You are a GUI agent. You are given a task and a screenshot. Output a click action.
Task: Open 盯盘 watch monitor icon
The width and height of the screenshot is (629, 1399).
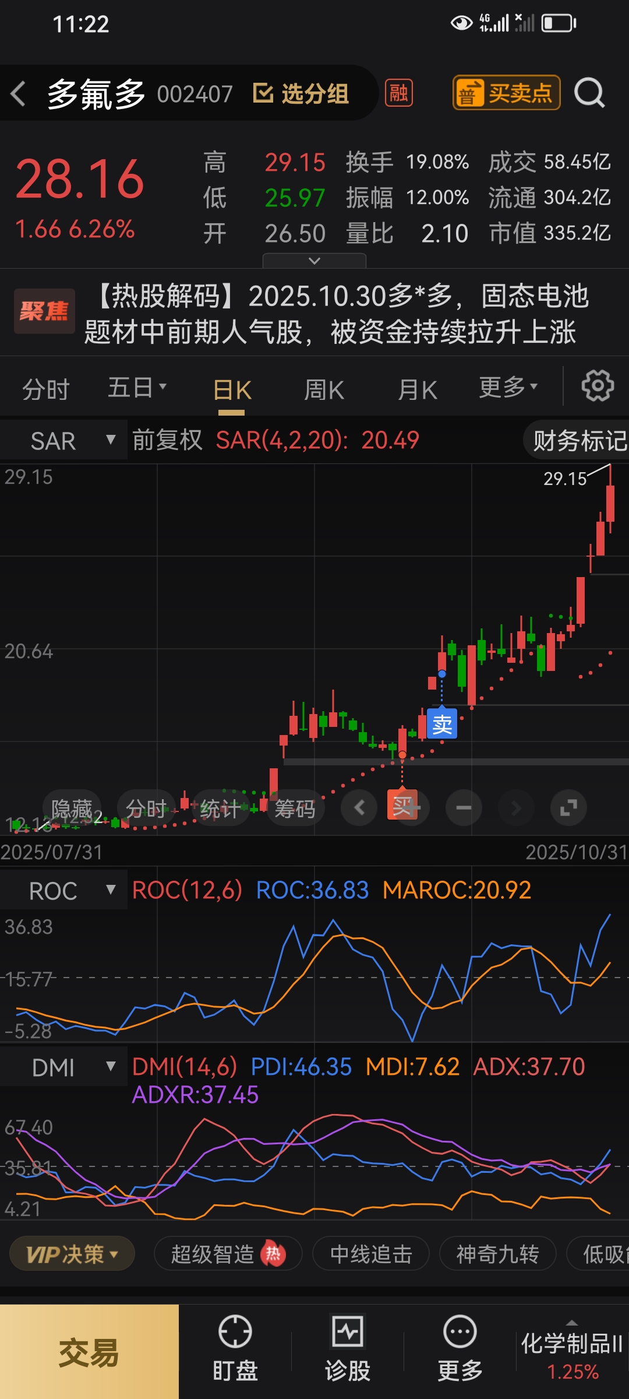click(235, 1348)
